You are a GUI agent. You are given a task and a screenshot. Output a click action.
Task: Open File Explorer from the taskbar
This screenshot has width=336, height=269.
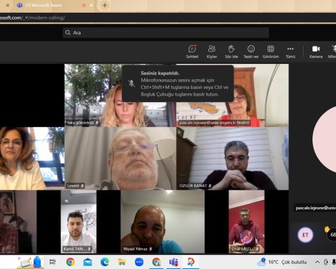(x=122, y=262)
